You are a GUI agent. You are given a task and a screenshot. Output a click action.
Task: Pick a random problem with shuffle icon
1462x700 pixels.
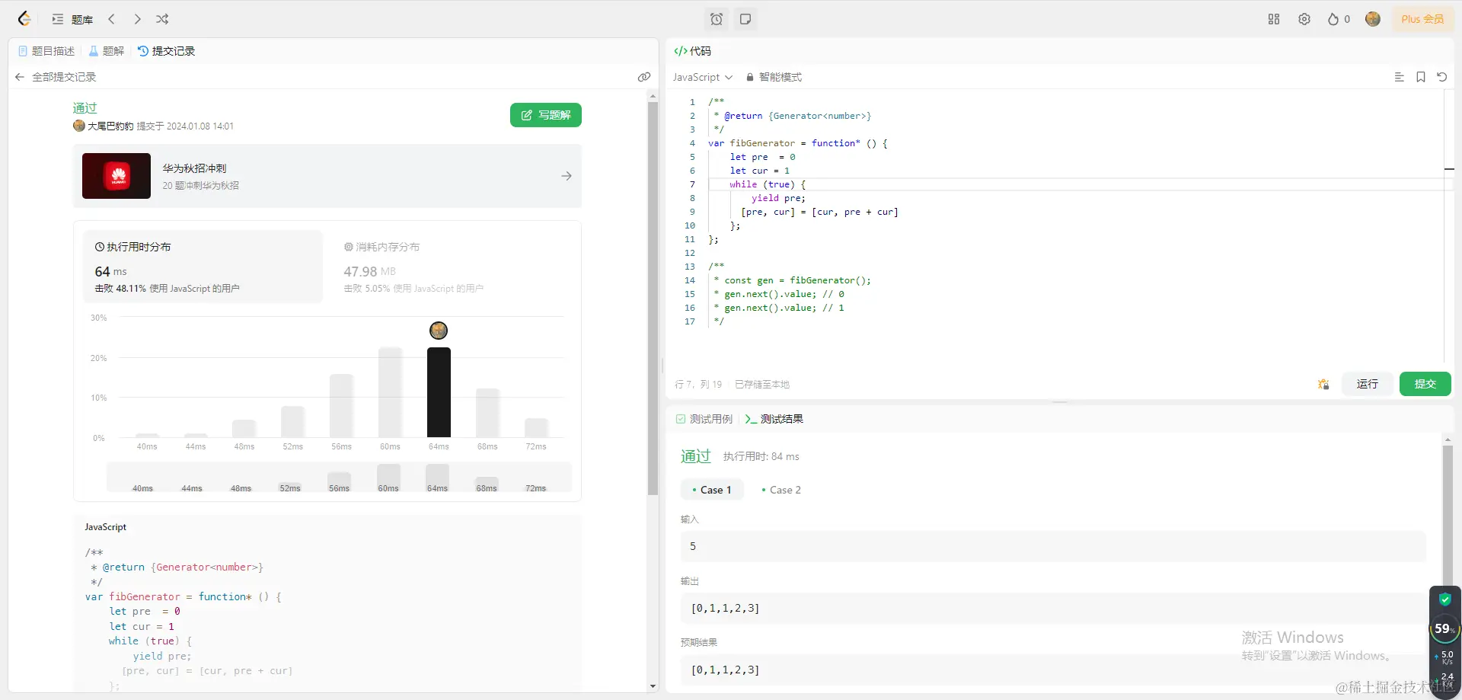[x=162, y=19]
